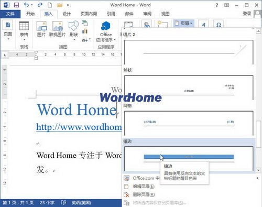
Task: Open the 文件 tab
Action: (10, 14)
